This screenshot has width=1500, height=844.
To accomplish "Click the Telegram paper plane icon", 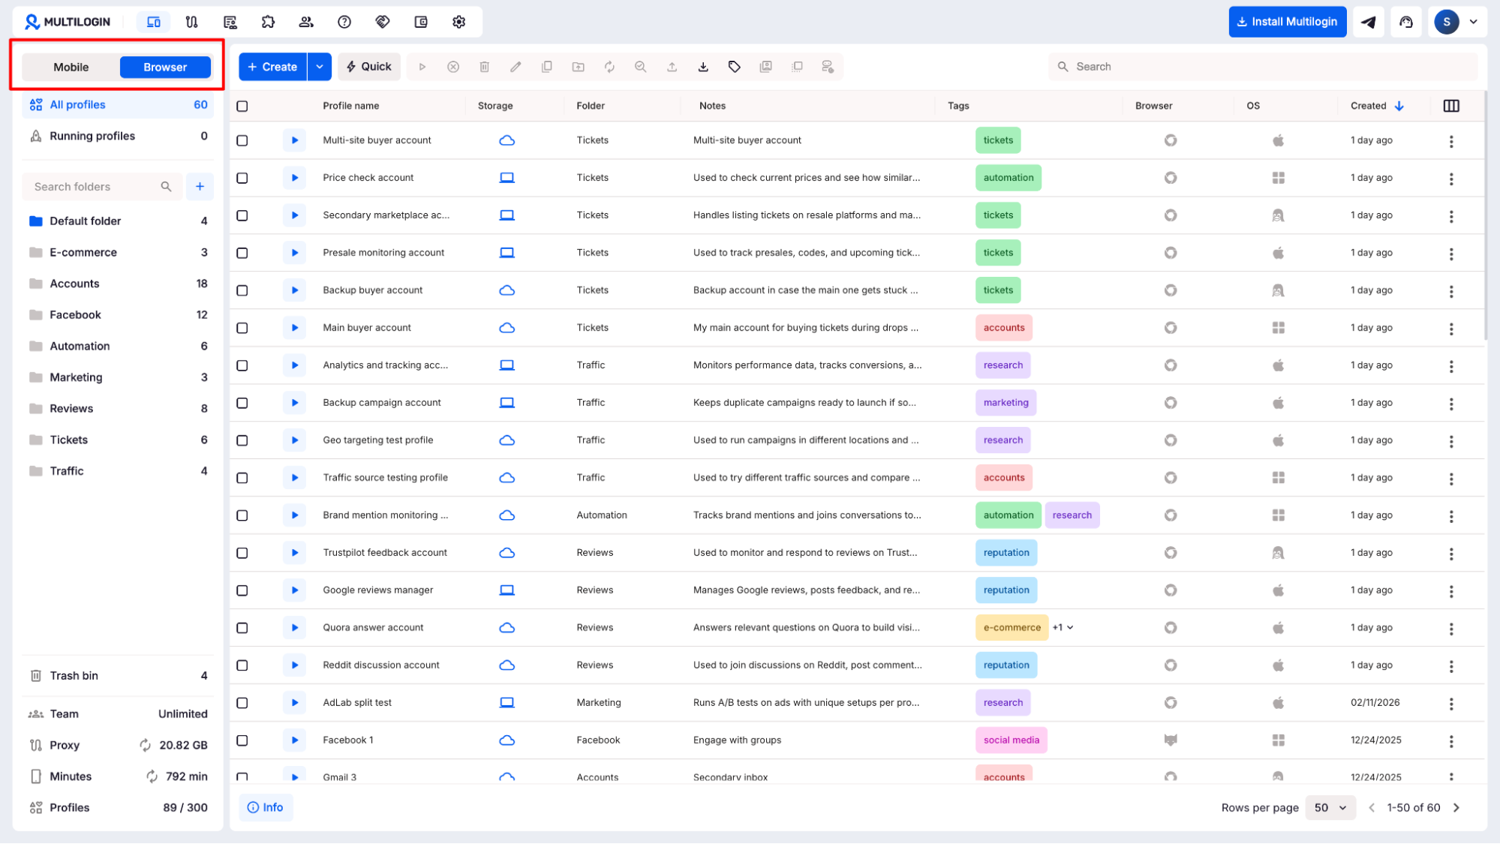I will click(1369, 22).
